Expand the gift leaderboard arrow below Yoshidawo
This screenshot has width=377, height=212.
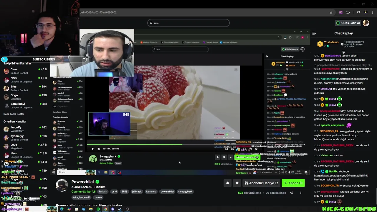click(x=343, y=52)
